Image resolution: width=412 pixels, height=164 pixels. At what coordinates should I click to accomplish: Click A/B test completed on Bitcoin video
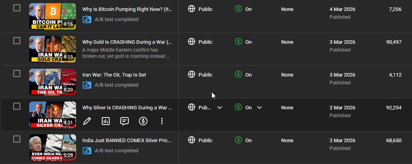tap(116, 20)
